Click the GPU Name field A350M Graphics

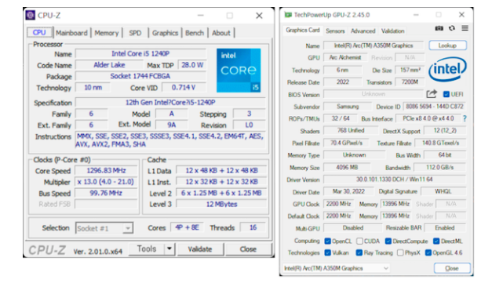[374, 45]
